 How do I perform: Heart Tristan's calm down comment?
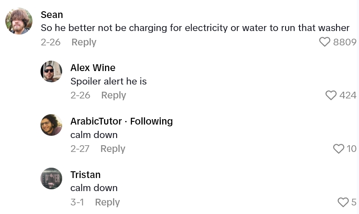pos(343,202)
